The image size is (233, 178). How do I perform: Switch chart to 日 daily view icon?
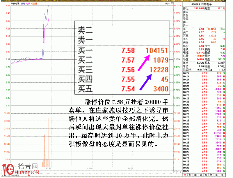coord(201,175)
